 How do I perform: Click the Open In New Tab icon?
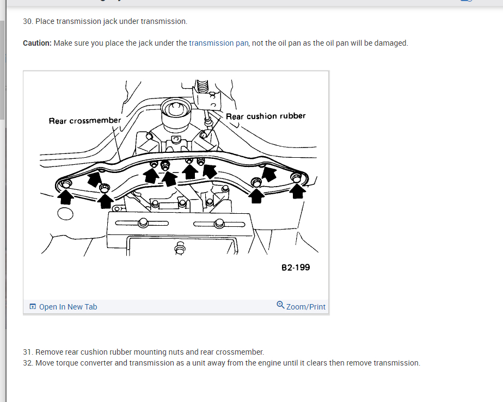[33, 306]
